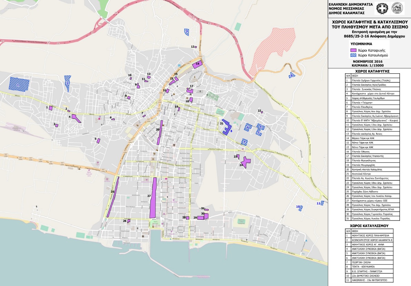Viewport: 411px width, 286px height.
Task: Select purple refuge area 17 on the map
Action: [190, 91]
